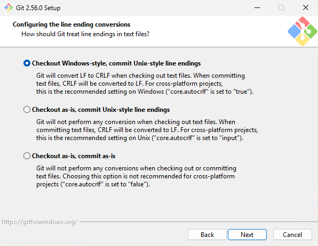Click the Git icon in the title bar
The width and height of the screenshot is (318, 246).
pos(9,7)
